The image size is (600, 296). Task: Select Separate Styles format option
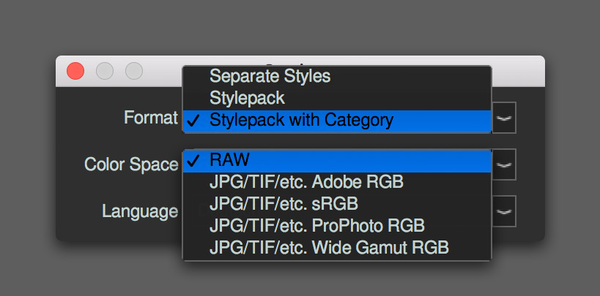point(337,77)
